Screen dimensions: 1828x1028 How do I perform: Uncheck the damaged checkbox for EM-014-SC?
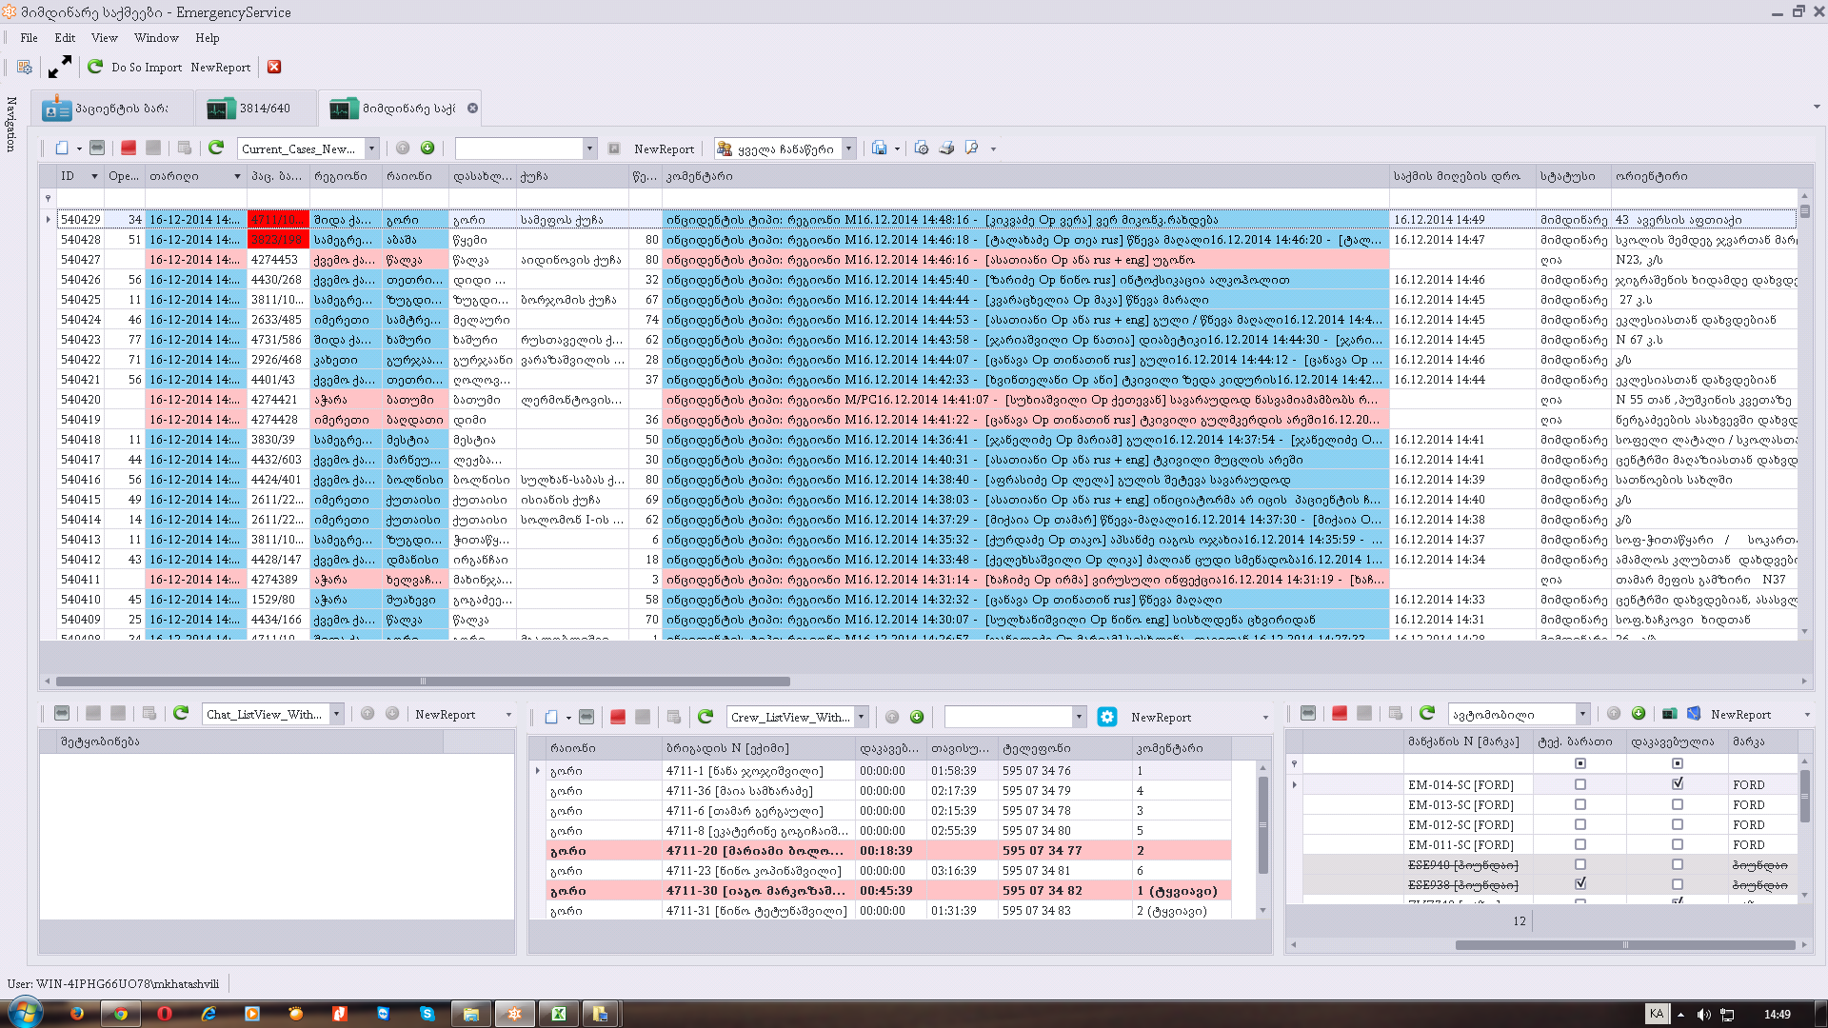tap(1678, 785)
